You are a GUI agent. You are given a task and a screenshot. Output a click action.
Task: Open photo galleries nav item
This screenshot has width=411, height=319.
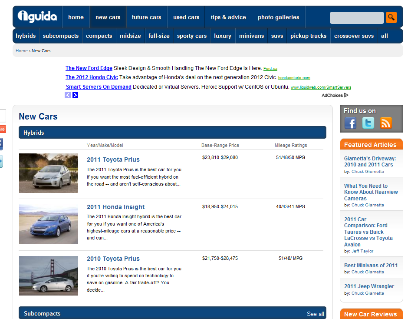point(278,17)
